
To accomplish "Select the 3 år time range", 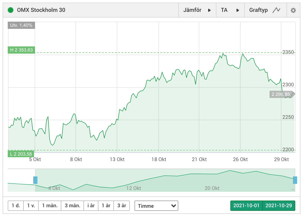I will (x=122, y=205).
